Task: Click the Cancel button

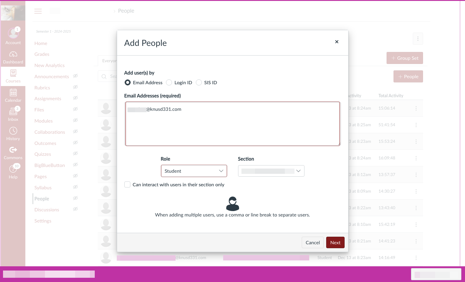Action: (313, 242)
